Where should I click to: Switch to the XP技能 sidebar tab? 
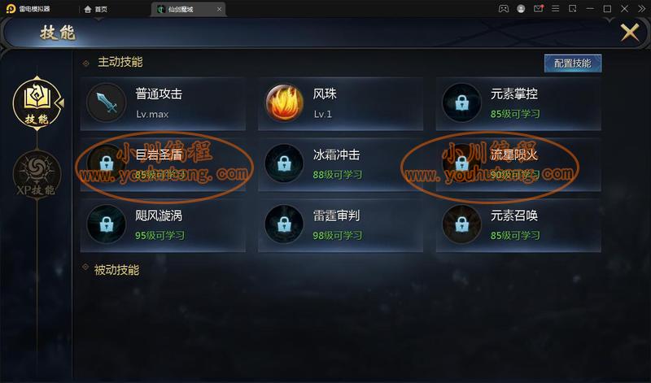pyautogui.click(x=37, y=174)
